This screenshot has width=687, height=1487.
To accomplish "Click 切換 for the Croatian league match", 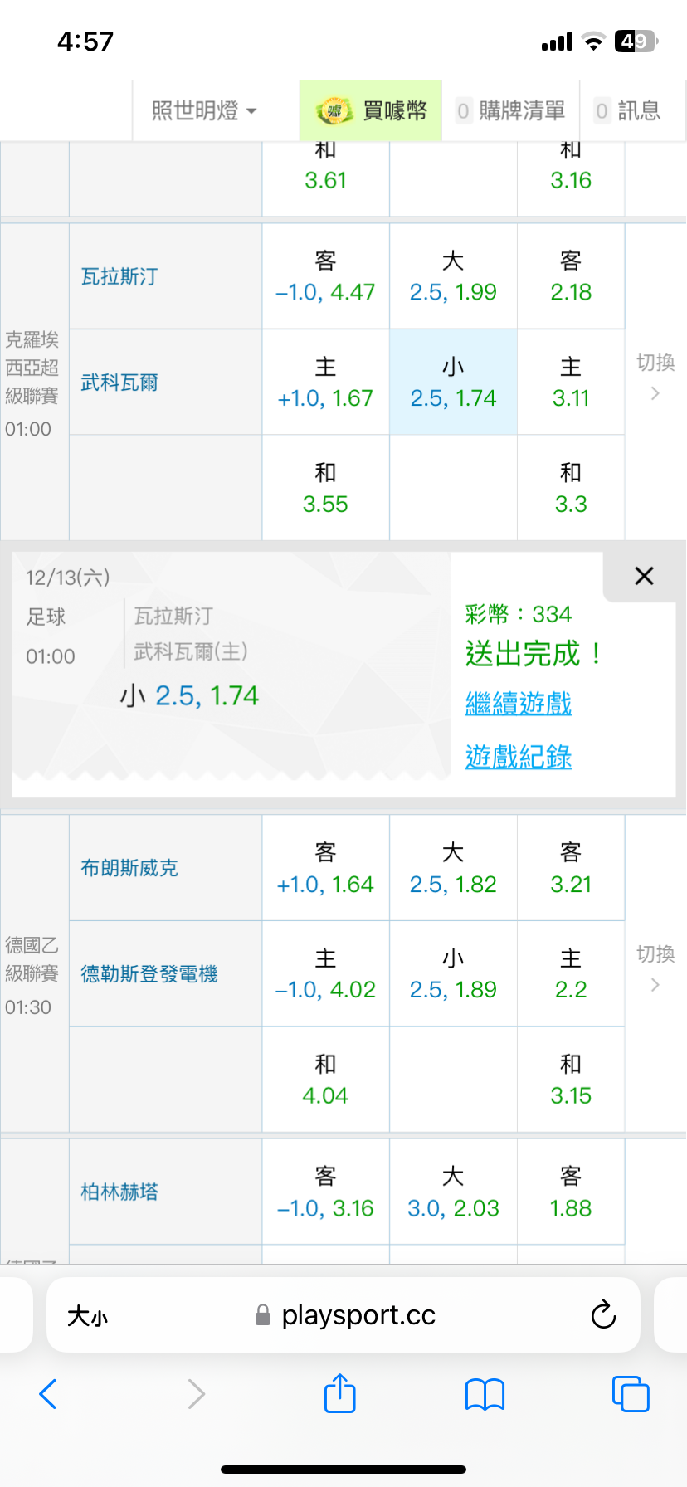I will pyautogui.click(x=655, y=377).
